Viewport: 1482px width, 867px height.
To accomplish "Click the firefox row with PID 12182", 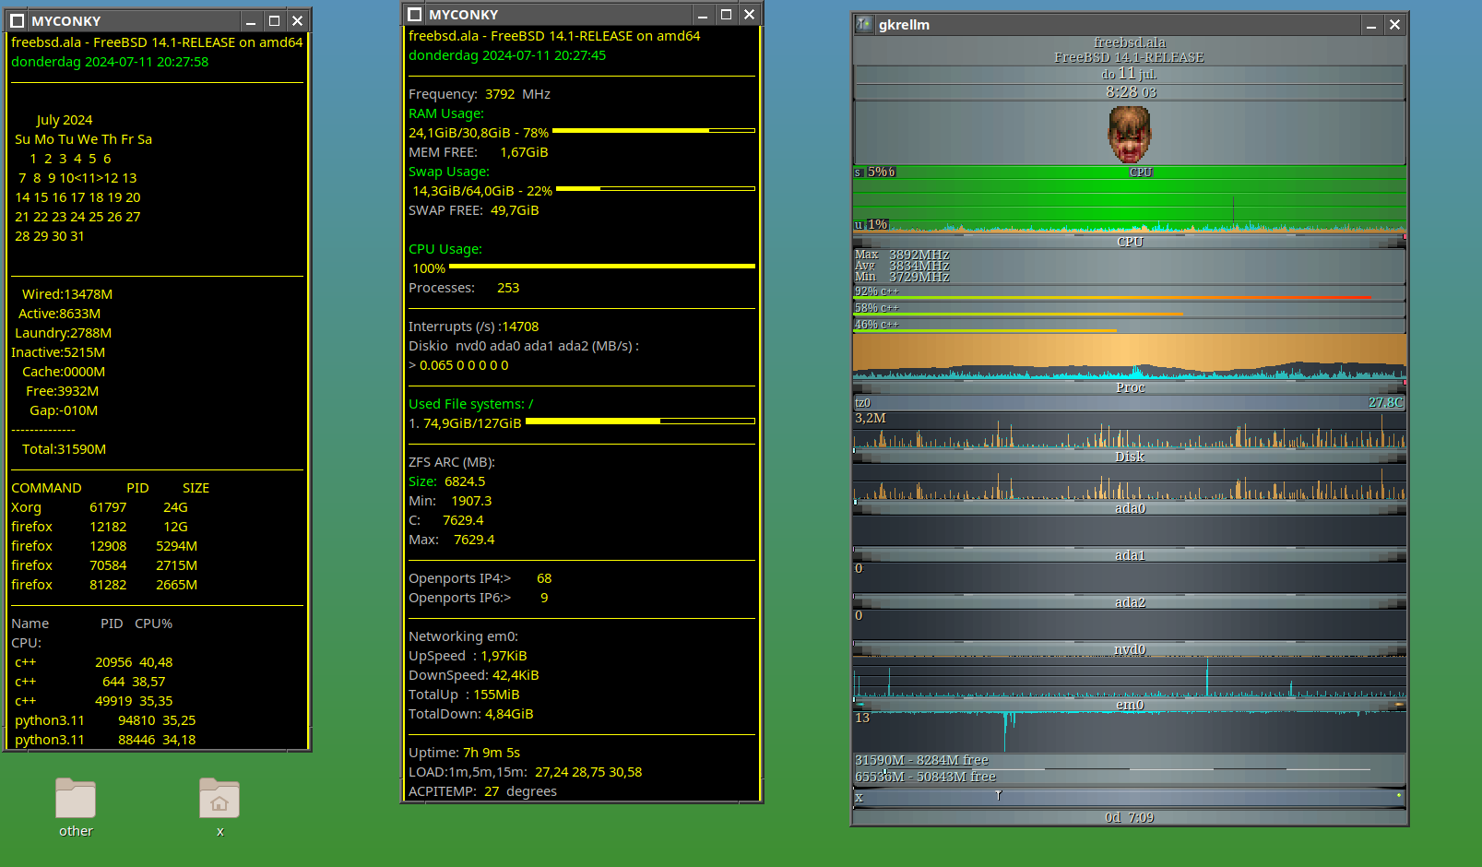I will pos(100,527).
